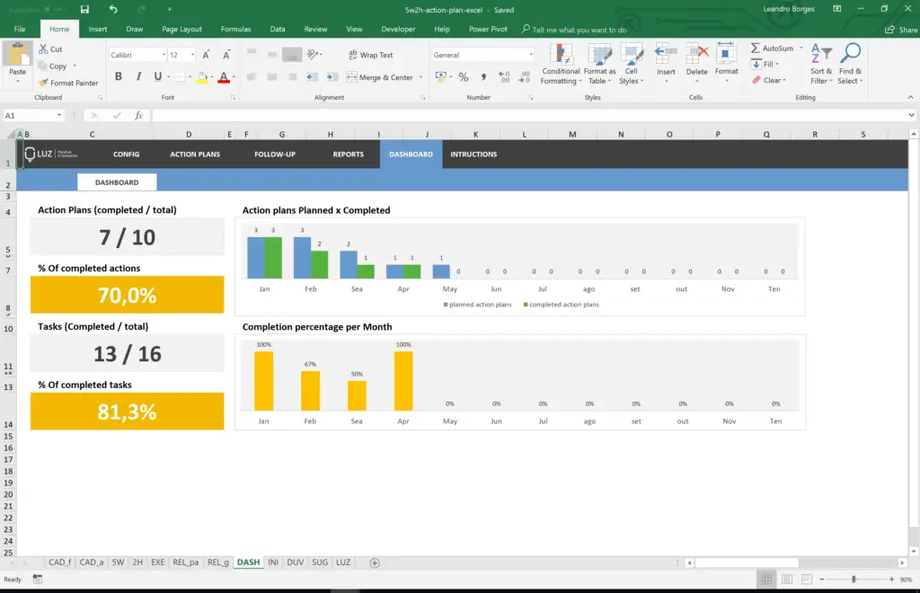The width and height of the screenshot is (920, 593).
Task: Decrease font size with smaller A icon
Action: point(226,55)
